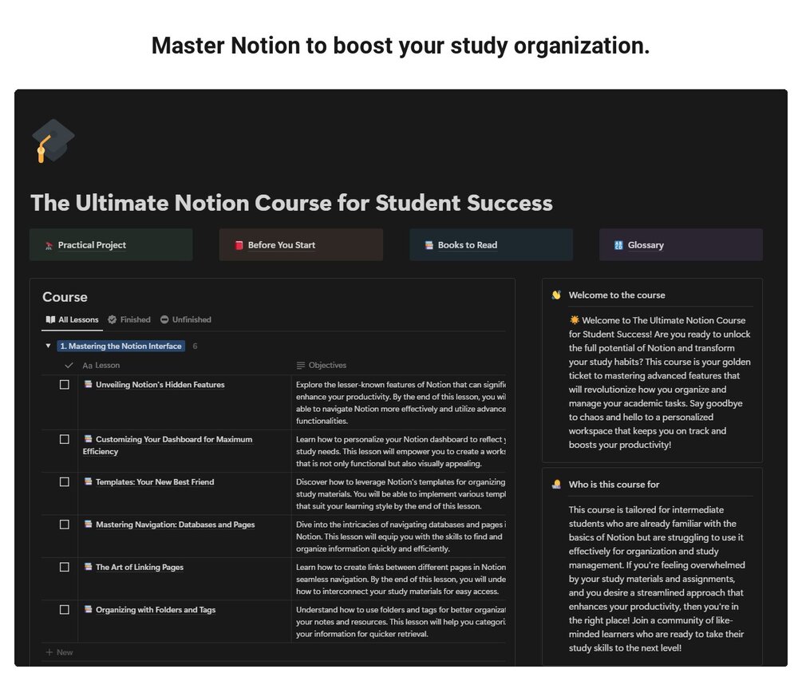
Task: Click the red book icon on Before You Start
Action: click(239, 246)
